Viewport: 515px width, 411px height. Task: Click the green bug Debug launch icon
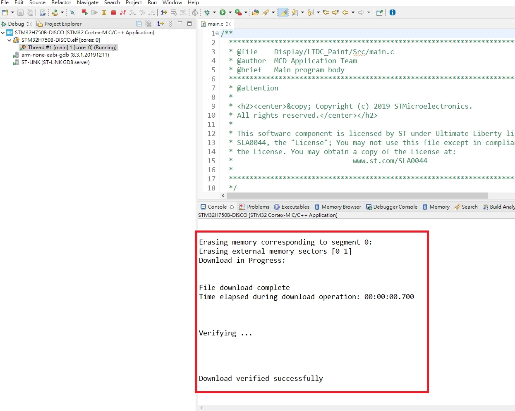[207, 12]
